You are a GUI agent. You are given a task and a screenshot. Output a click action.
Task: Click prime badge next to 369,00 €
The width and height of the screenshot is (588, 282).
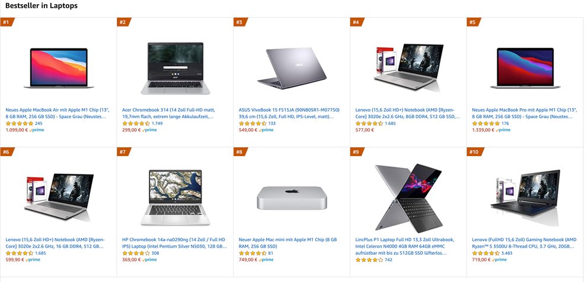[x=149, y=260]
